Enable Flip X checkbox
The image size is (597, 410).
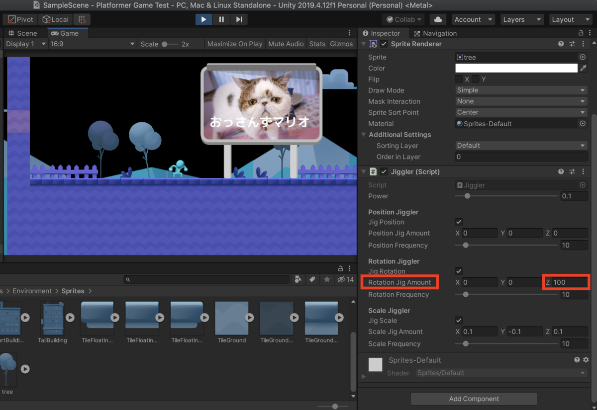(x=459, y=79)
